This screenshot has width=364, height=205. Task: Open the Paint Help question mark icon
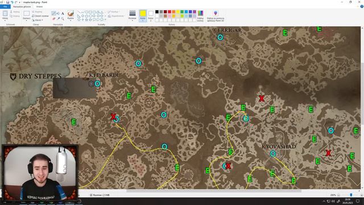coord(362,6)
